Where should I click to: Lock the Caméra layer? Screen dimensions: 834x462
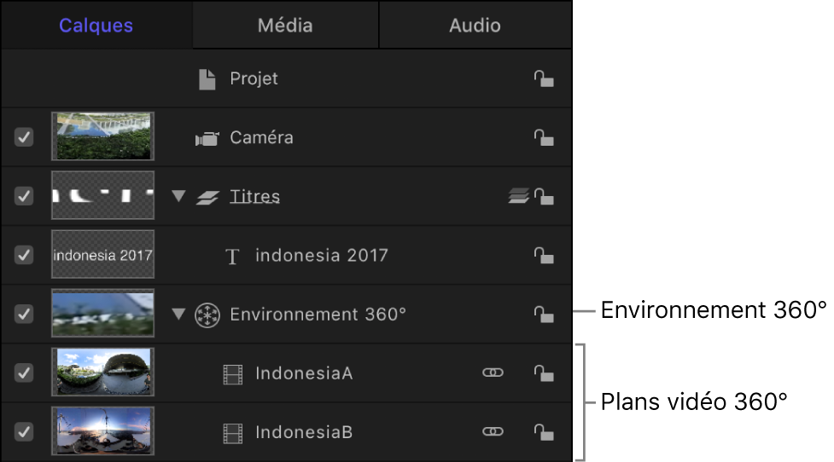(544, 138)
